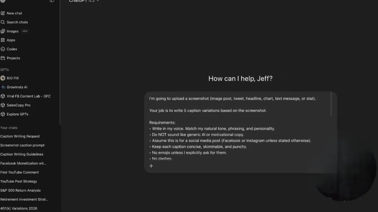
Task: Toggle the sidebar with the collapse icon
Action: [52, 1]
